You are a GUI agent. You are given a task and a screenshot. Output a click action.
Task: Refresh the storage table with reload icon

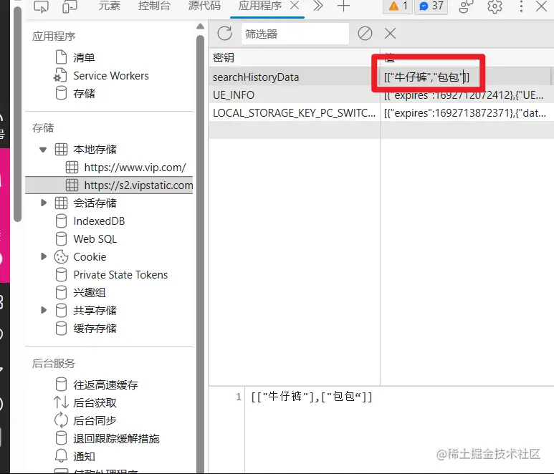click(x=225, y=34)
